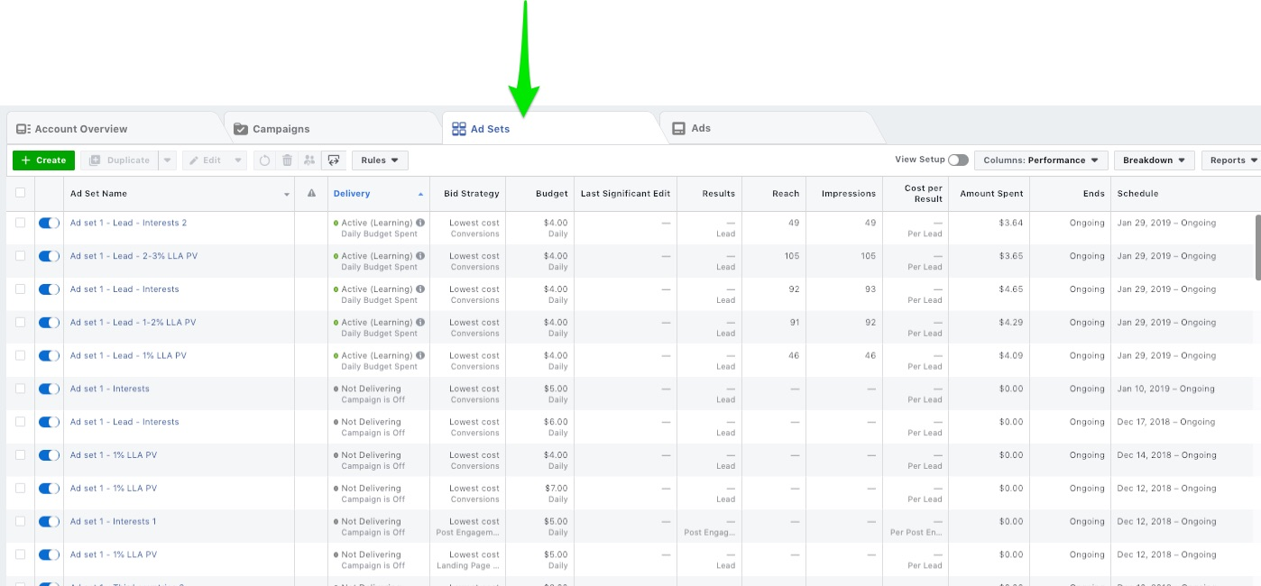1261x586 pixels.
Task: Click the Ad Sets grid icon
Action: coord(460,128)
